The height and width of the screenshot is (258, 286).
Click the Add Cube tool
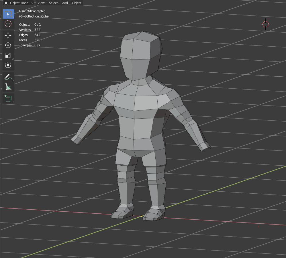click(8, 98)
